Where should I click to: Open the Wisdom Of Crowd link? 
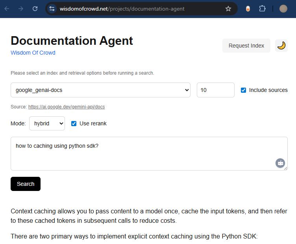(x=33, y=53)
